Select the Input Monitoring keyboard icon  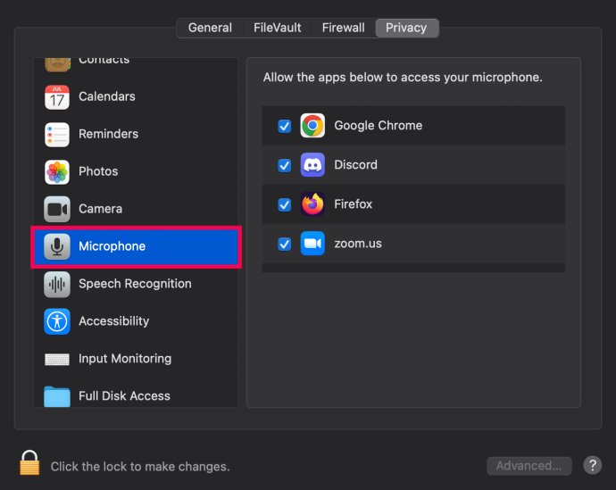[x=57, y=359]
